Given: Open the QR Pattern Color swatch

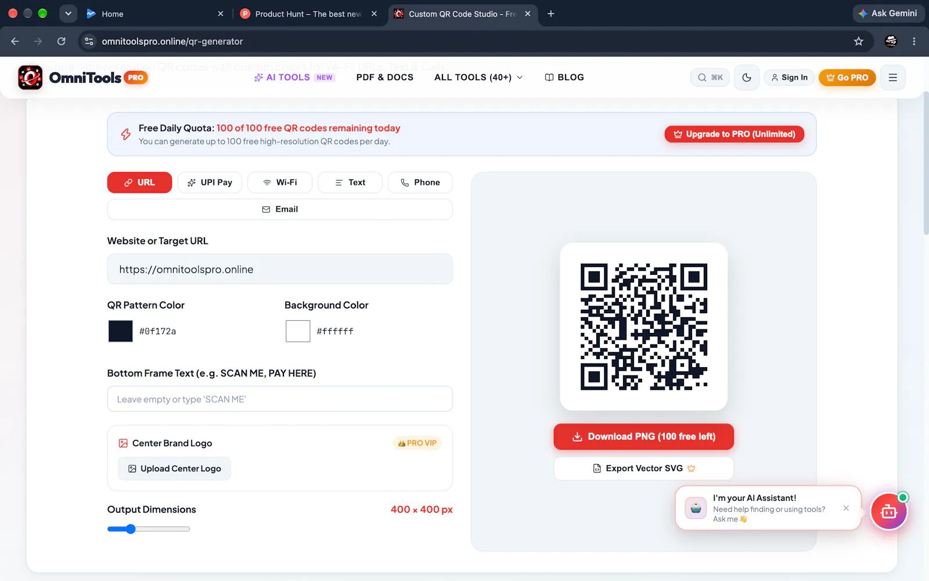Looking at the screenshot, I should 121,331.
